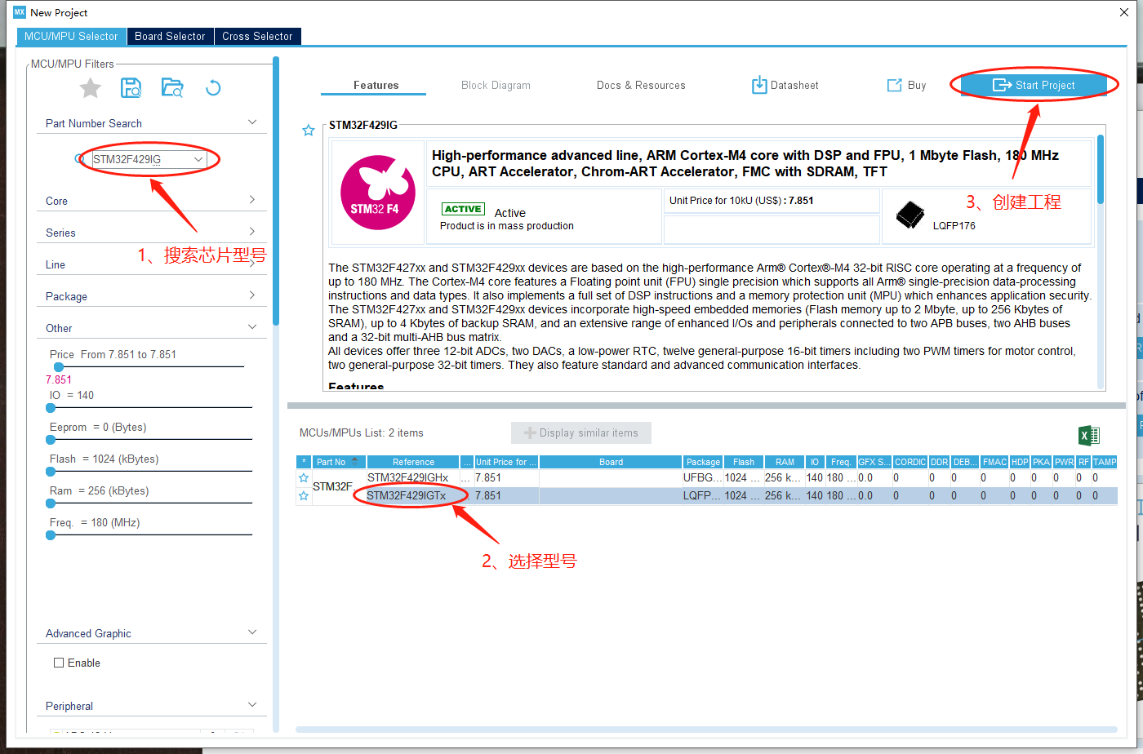The image size is (1143, 754).
Task: Load a saved search via the folder icon
Action: [x=172, y=88]
